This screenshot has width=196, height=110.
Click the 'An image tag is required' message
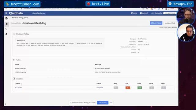click(x=102, y=68)
